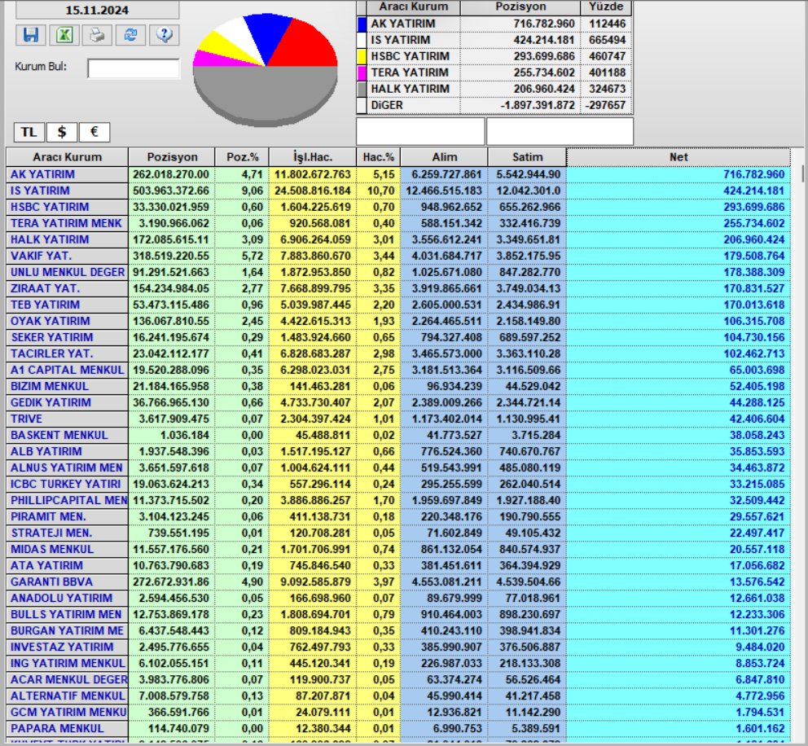Click the blue AK YATIRIM legend swatch

point(362,24)
